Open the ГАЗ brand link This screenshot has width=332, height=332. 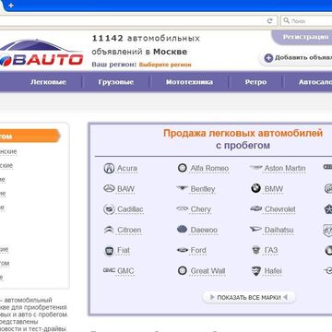pos(271,251)
